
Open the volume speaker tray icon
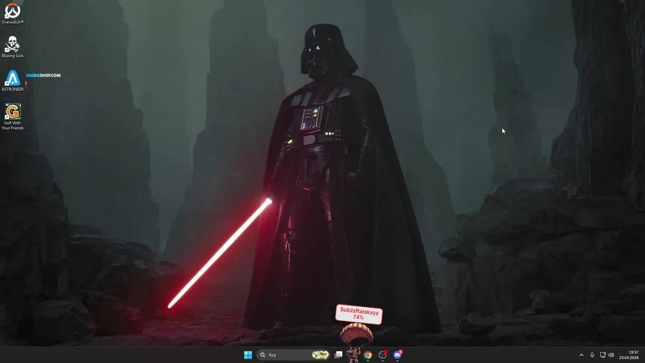point(611,355)
